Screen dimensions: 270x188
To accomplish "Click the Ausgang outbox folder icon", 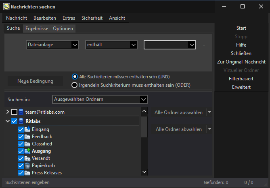I will point(27,151).
